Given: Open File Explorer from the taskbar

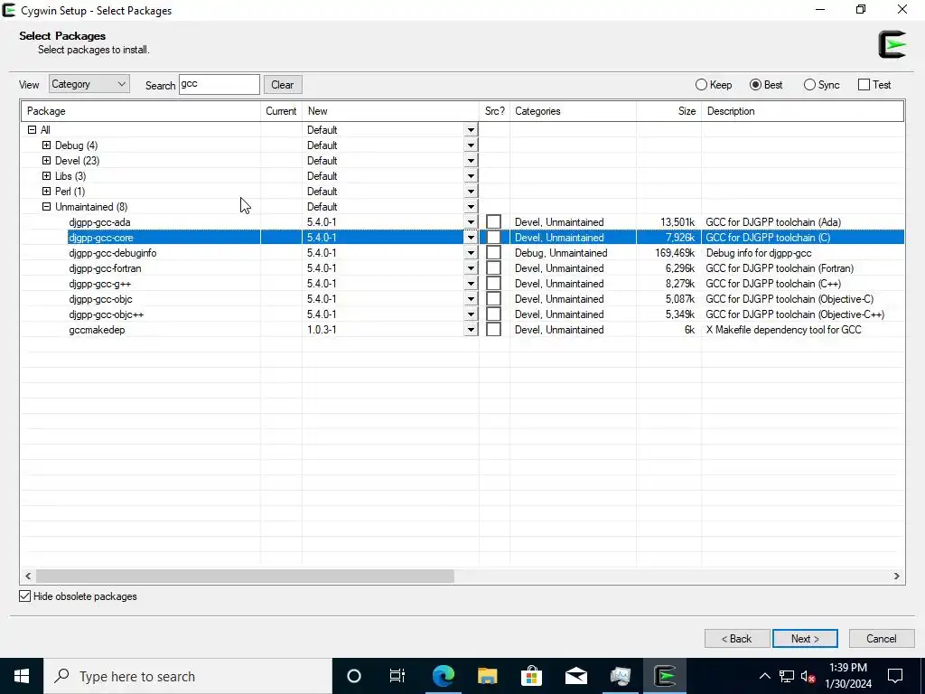Looking at the screenshot, I should point(487,676).
